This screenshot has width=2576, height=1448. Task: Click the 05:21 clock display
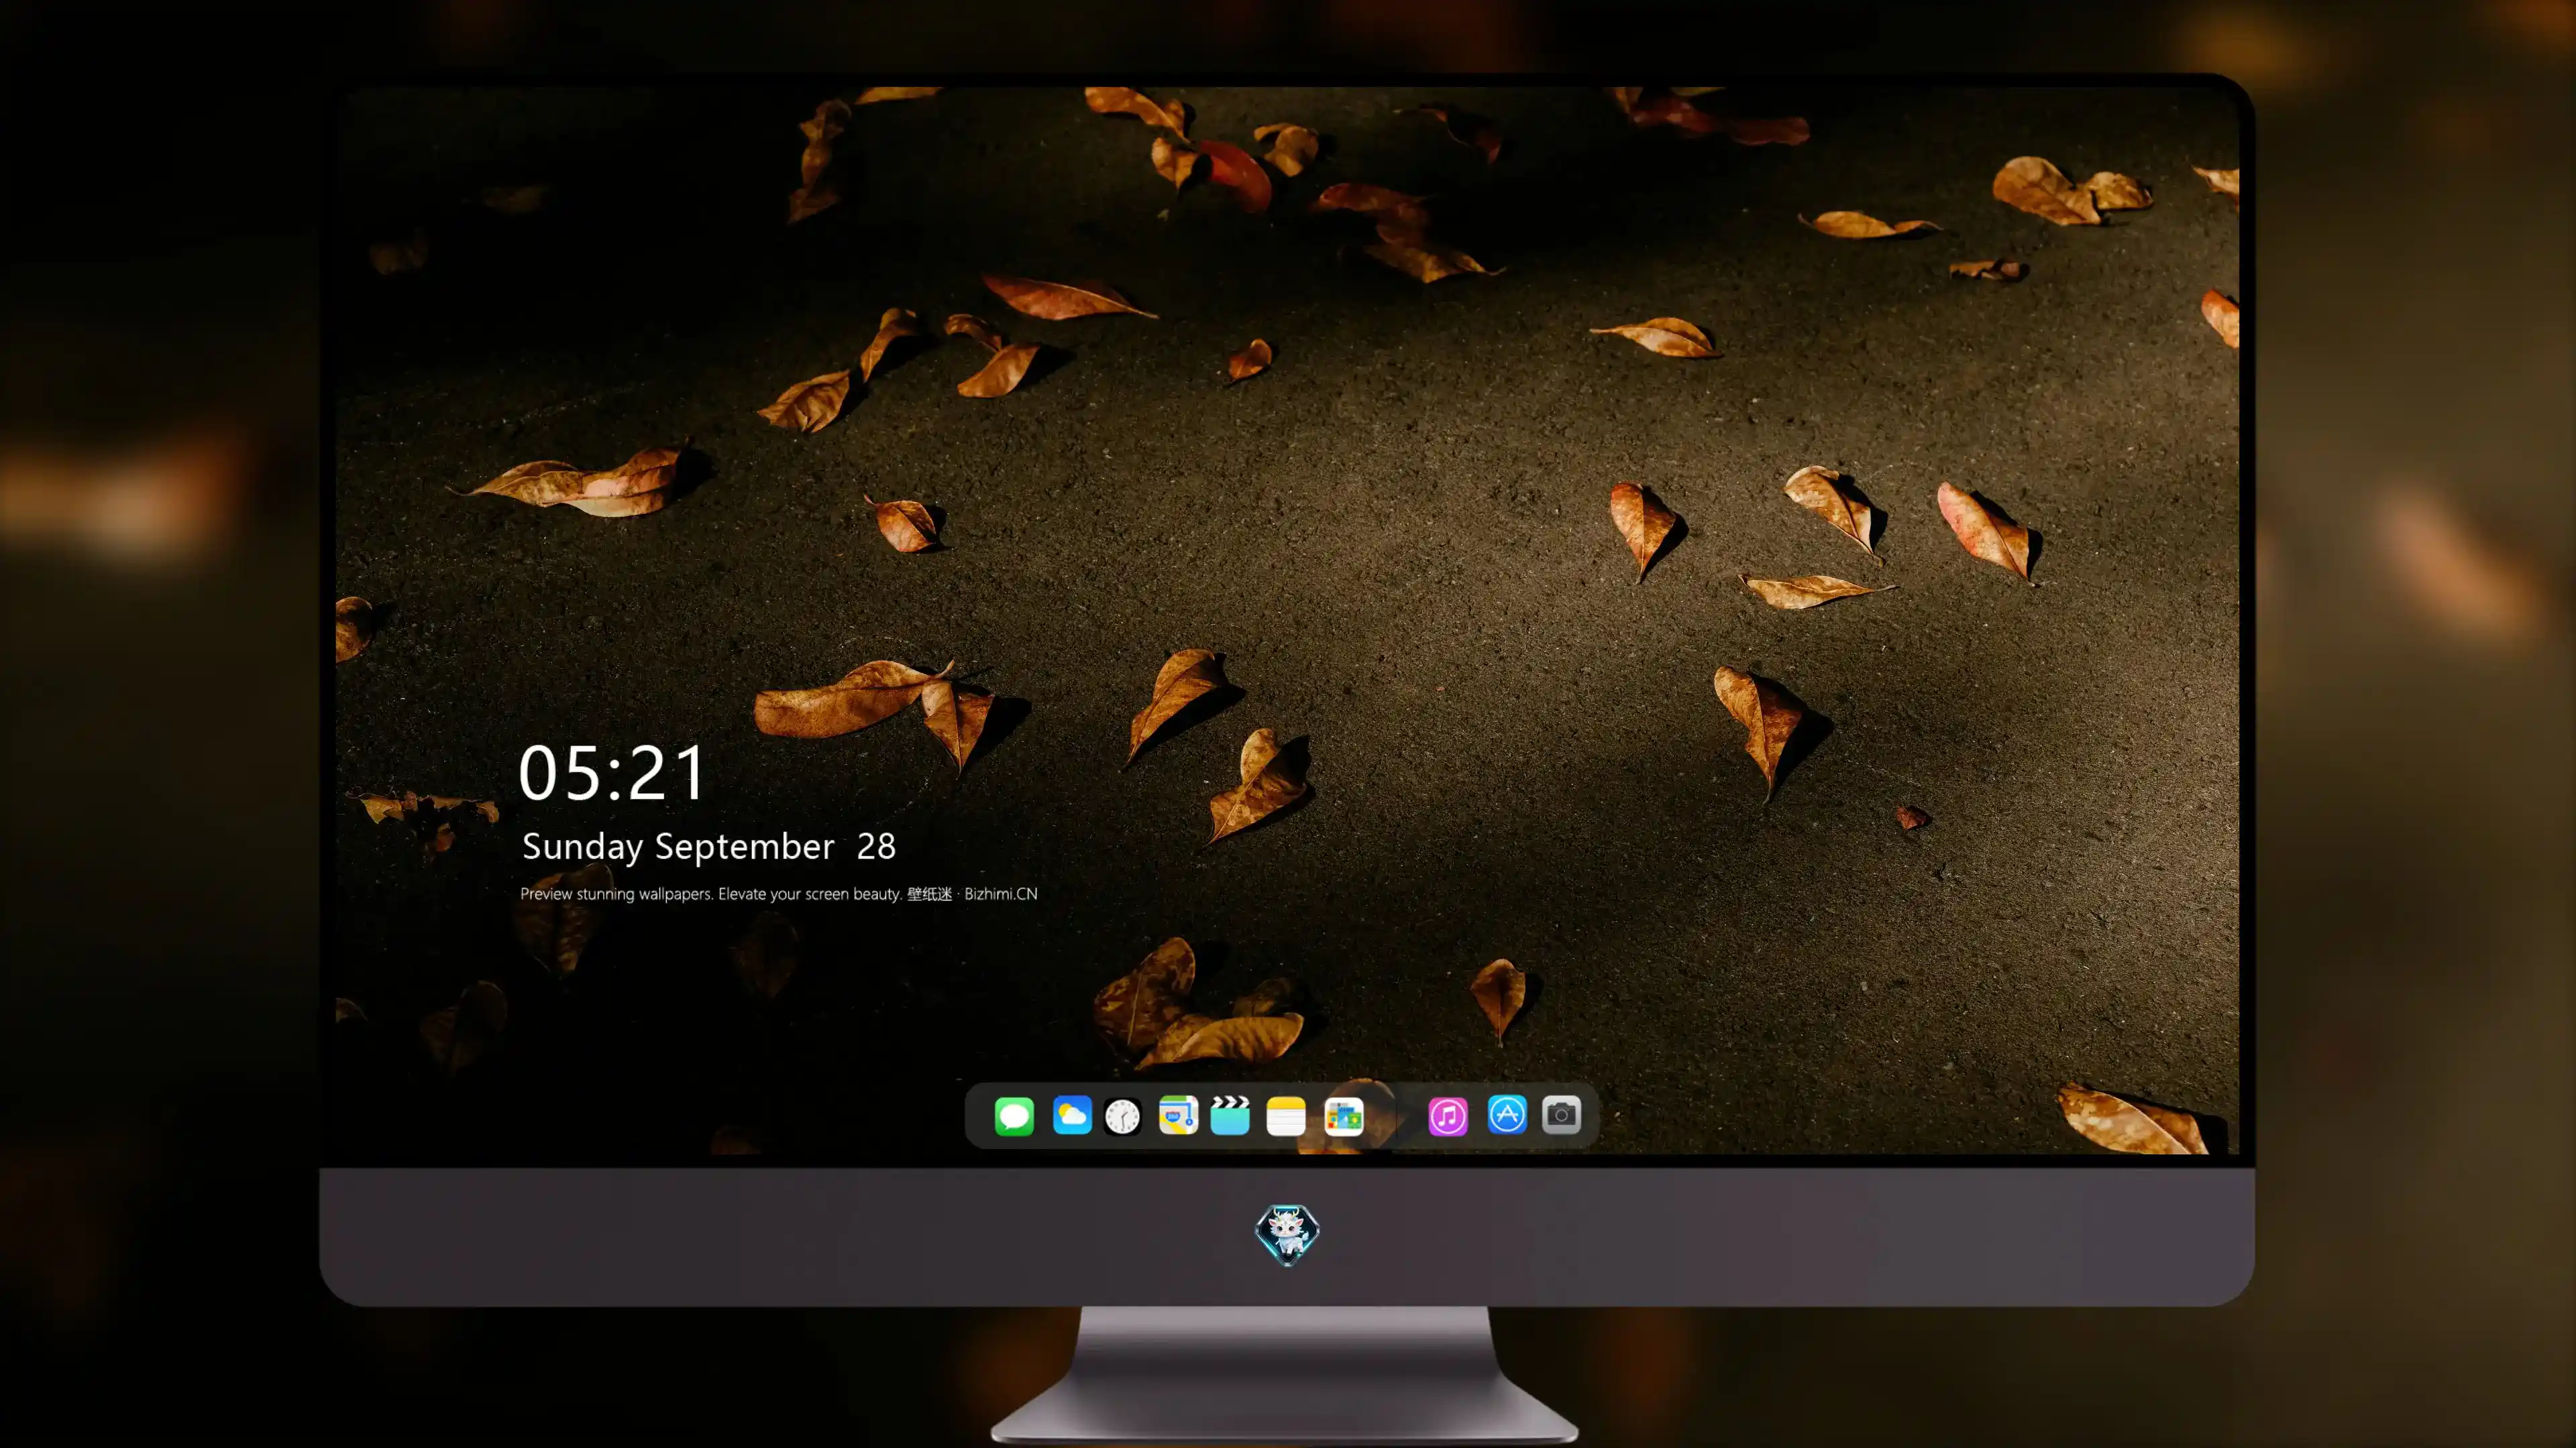point(612,772)
